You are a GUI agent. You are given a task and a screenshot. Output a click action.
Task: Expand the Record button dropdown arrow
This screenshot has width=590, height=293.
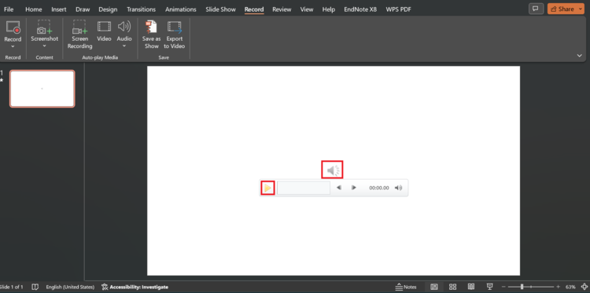(x=13, y=46)
